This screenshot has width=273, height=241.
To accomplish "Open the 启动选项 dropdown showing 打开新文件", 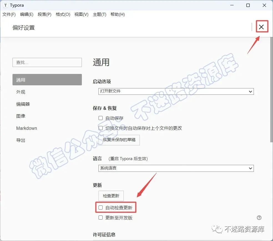I will click(x=176, y=91).
